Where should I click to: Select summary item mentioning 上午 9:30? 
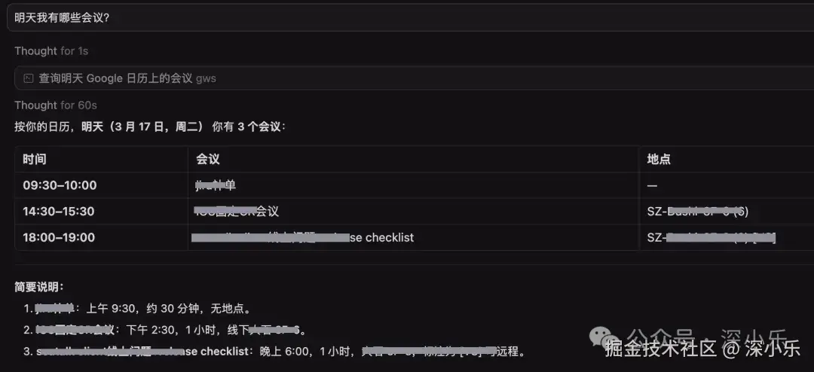138,309
